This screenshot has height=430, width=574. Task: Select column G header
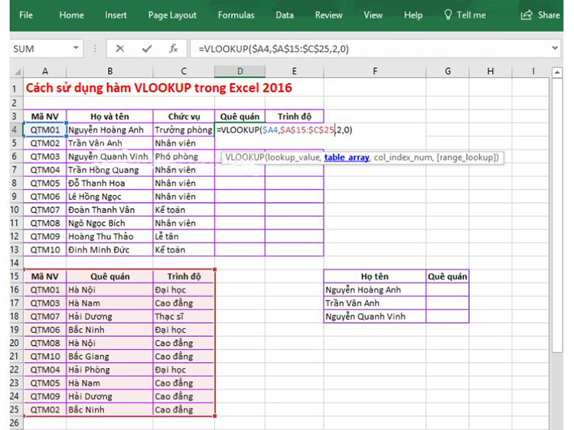tap(448, 71)
